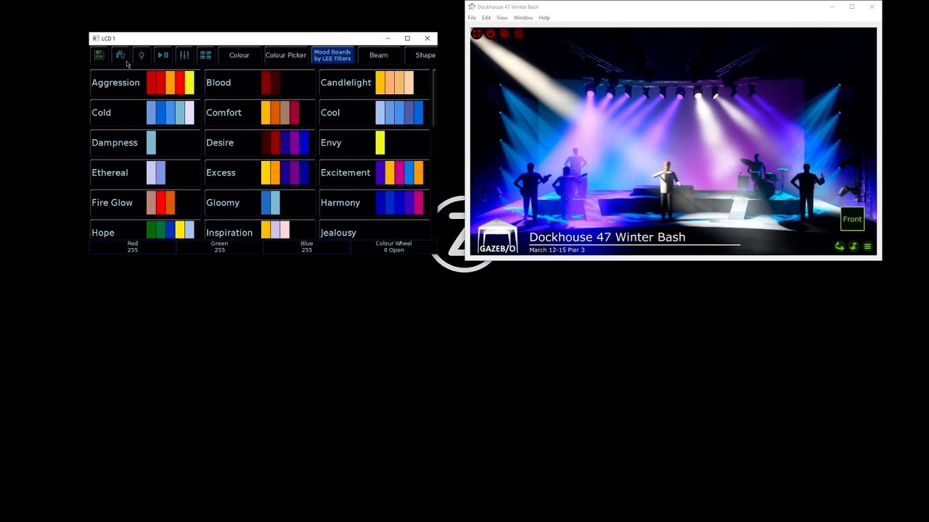Minimize the Dockhouse 47 Winter Bash window

(x=832, y=7)
